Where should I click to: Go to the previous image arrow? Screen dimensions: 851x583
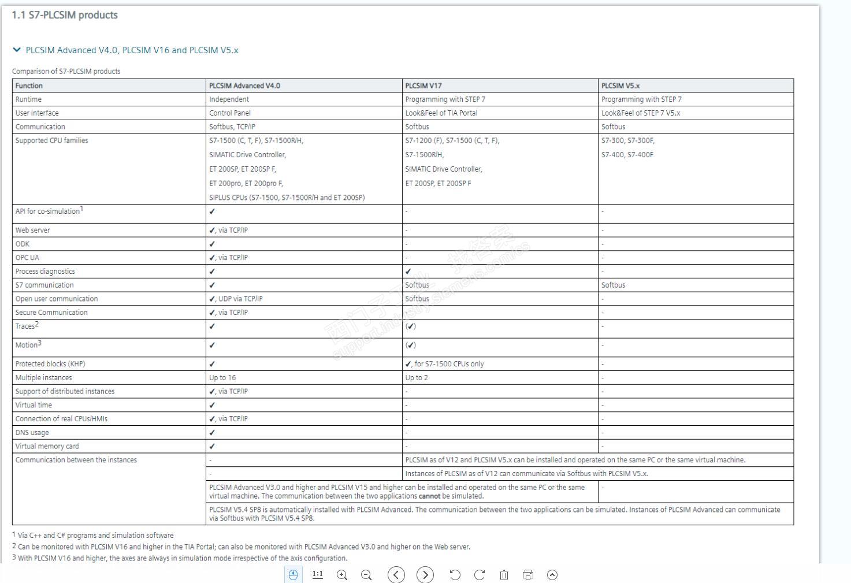tap(396, 575)
